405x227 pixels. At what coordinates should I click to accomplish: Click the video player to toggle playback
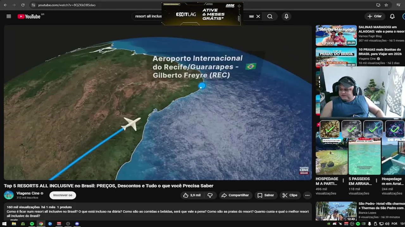pos(158,102)
